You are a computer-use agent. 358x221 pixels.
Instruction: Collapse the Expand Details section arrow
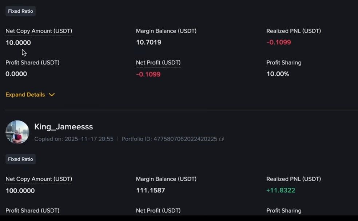(x=51, y=95)
